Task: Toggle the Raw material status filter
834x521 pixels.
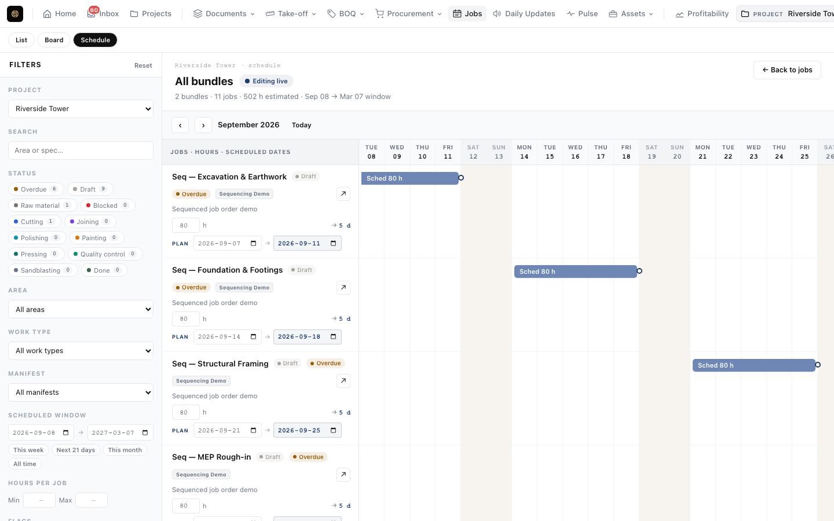Action: 42,206
